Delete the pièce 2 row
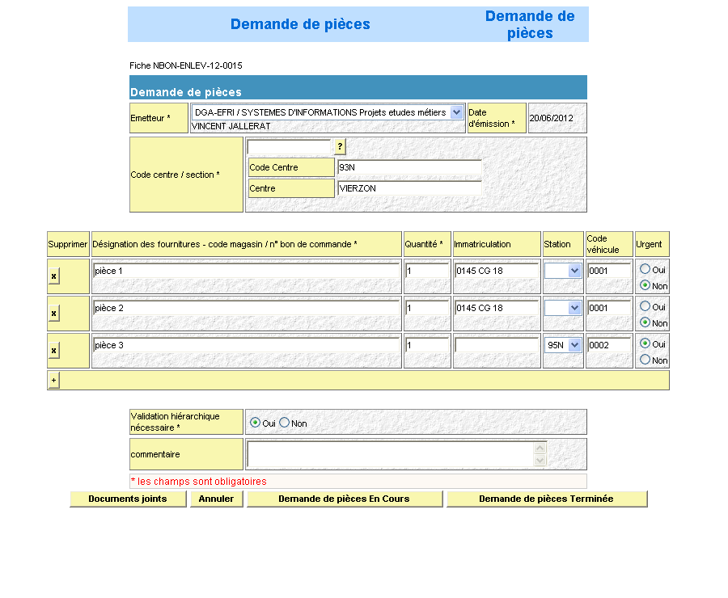Image resolution: width=728 pixels, height=598 pixels. pyautogui.click(x=54, y=314)
